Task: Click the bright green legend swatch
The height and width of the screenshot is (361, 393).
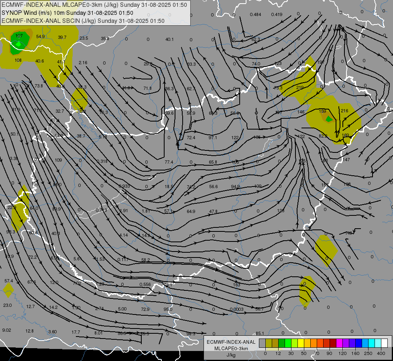Action: click(288, 343)
